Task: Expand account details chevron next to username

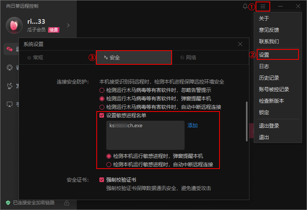Action: click(68, 25)
